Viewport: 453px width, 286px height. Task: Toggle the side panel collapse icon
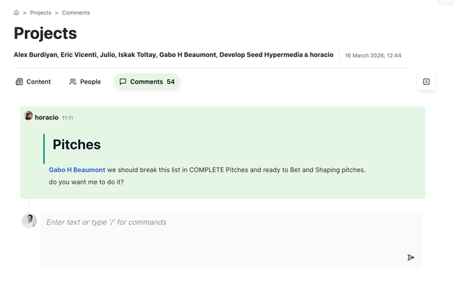[426, 81]
